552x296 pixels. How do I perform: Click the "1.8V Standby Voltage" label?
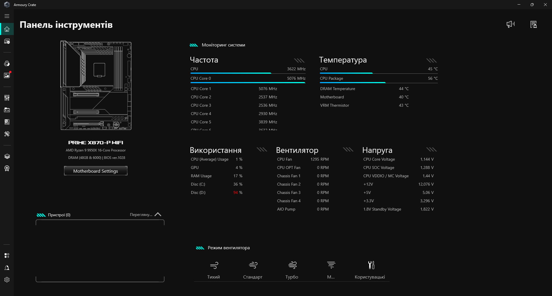click(382, 209)
